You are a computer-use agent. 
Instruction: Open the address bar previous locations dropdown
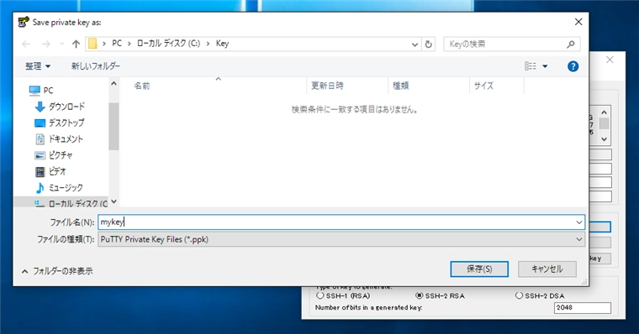tap(415, 44)
